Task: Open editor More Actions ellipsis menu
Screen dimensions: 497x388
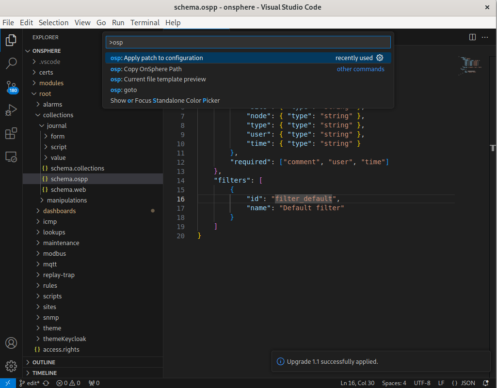Action: pos(485,37)
